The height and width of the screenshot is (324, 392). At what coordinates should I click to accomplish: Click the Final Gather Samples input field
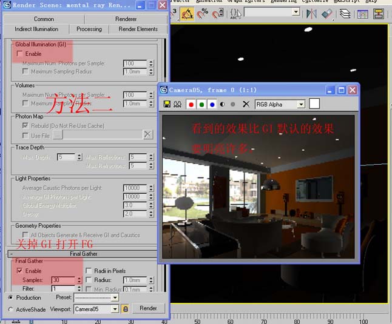coord(64,280)
